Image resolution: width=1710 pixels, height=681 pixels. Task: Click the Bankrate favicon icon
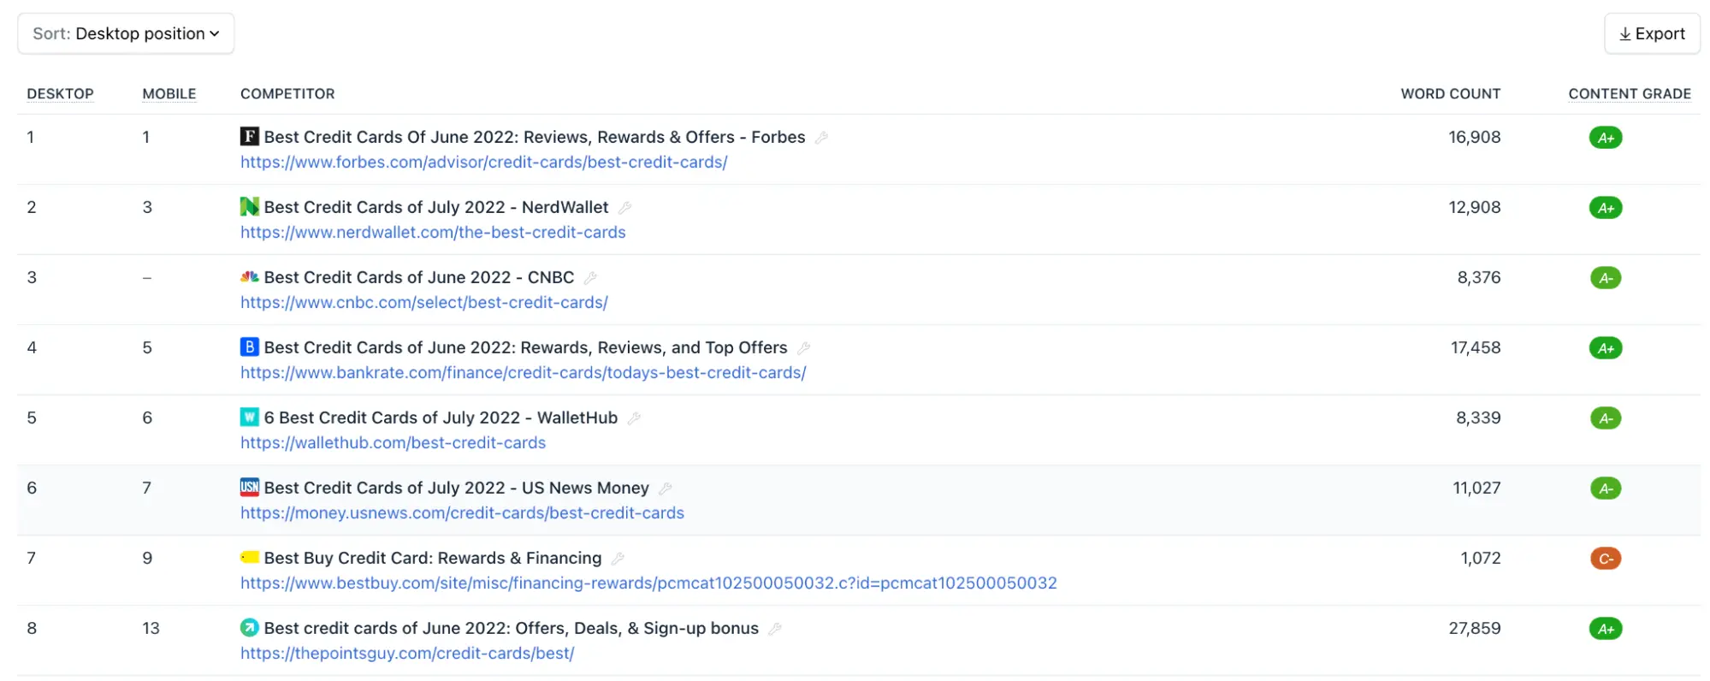tap(250, 346)
